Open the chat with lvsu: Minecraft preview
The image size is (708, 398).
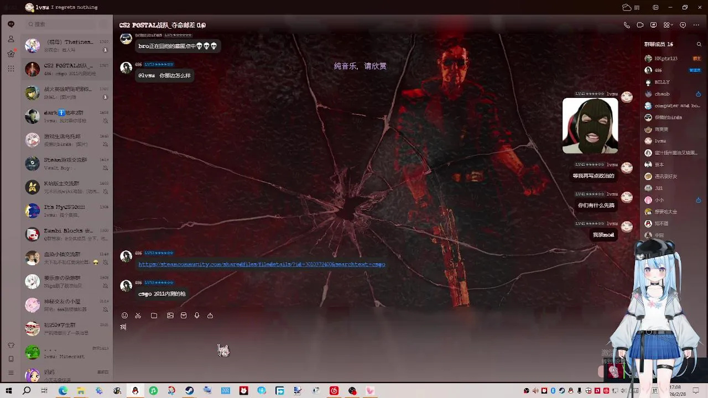point(67,353)
